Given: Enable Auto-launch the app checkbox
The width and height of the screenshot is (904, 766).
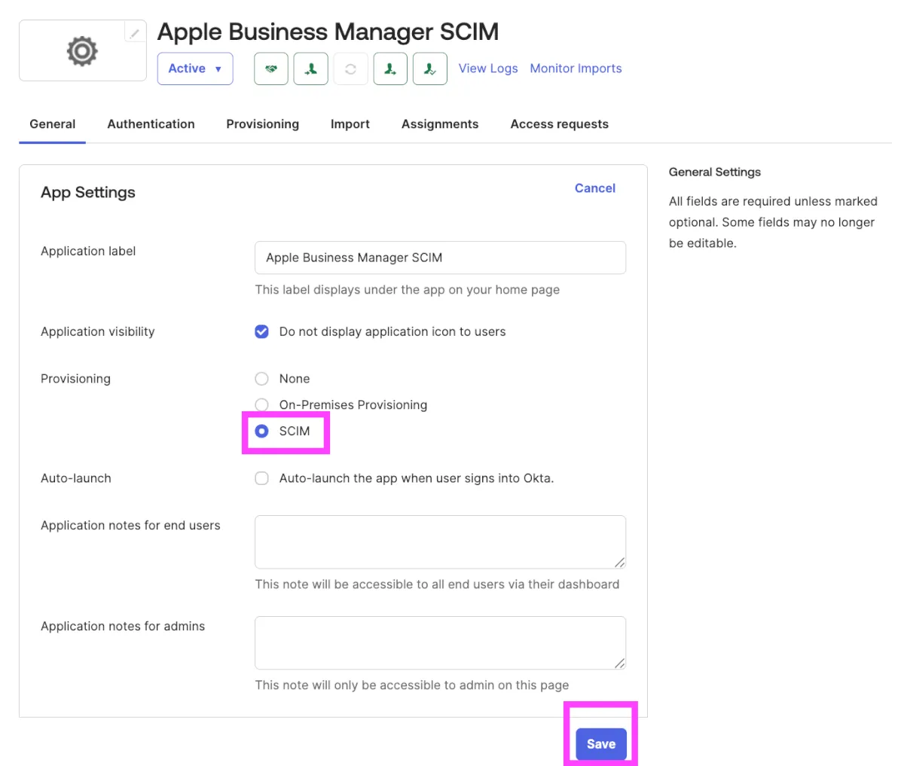Looking at the screenshot, I should point(261,478).
